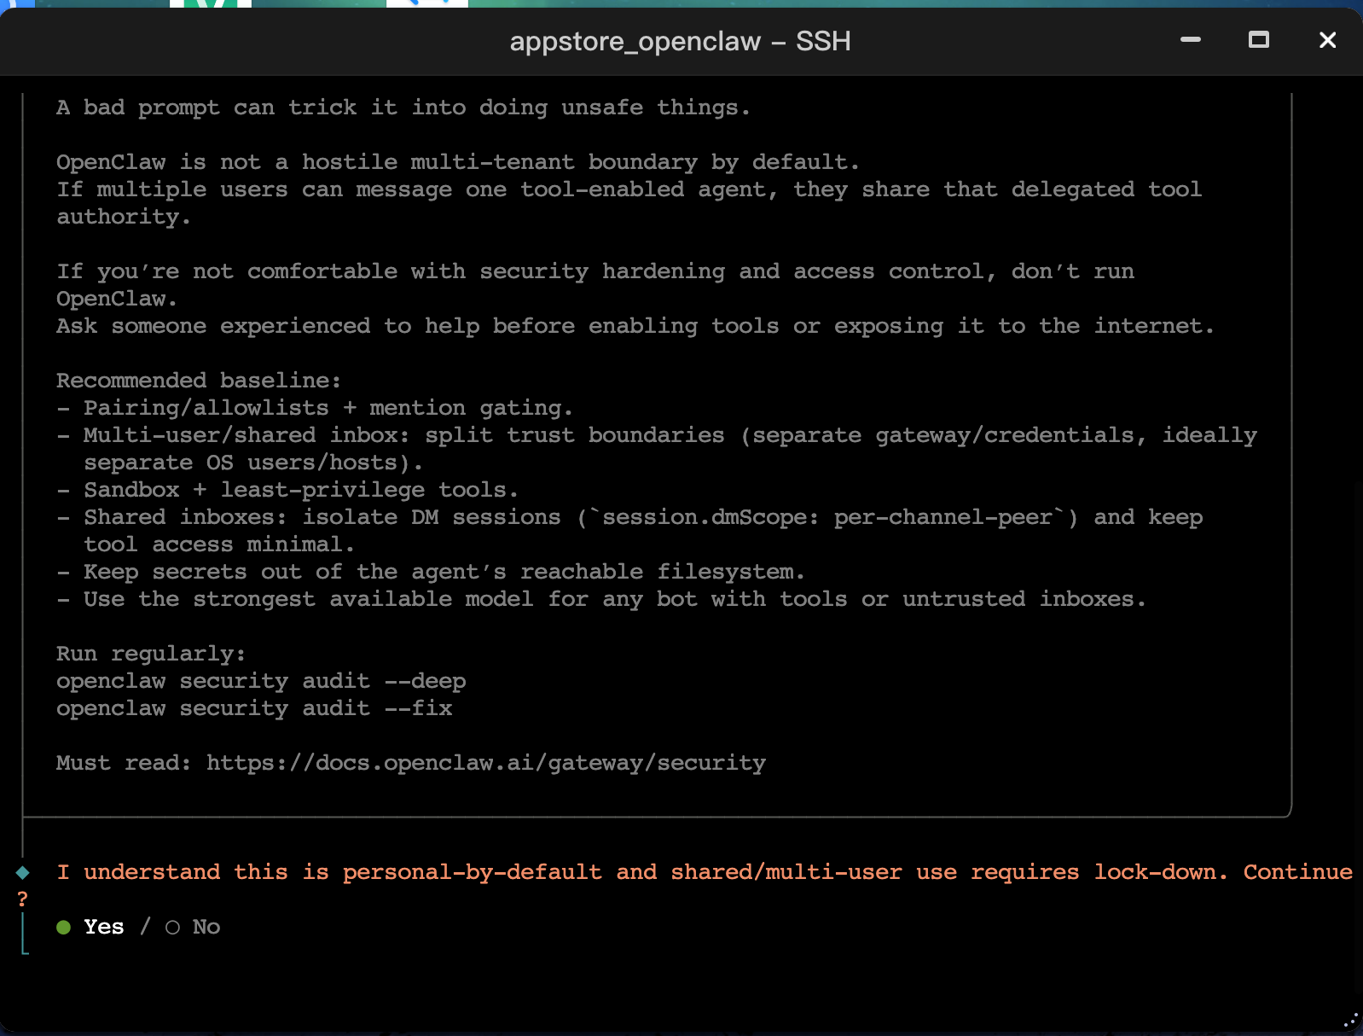This screenshot has height=1036, width=1363.
Task: Click the 'Keep secrets out' bullet line
Action: [x=444, y=572]
